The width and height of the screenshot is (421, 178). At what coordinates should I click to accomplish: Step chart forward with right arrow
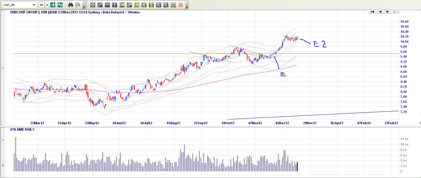coord(387,12)
